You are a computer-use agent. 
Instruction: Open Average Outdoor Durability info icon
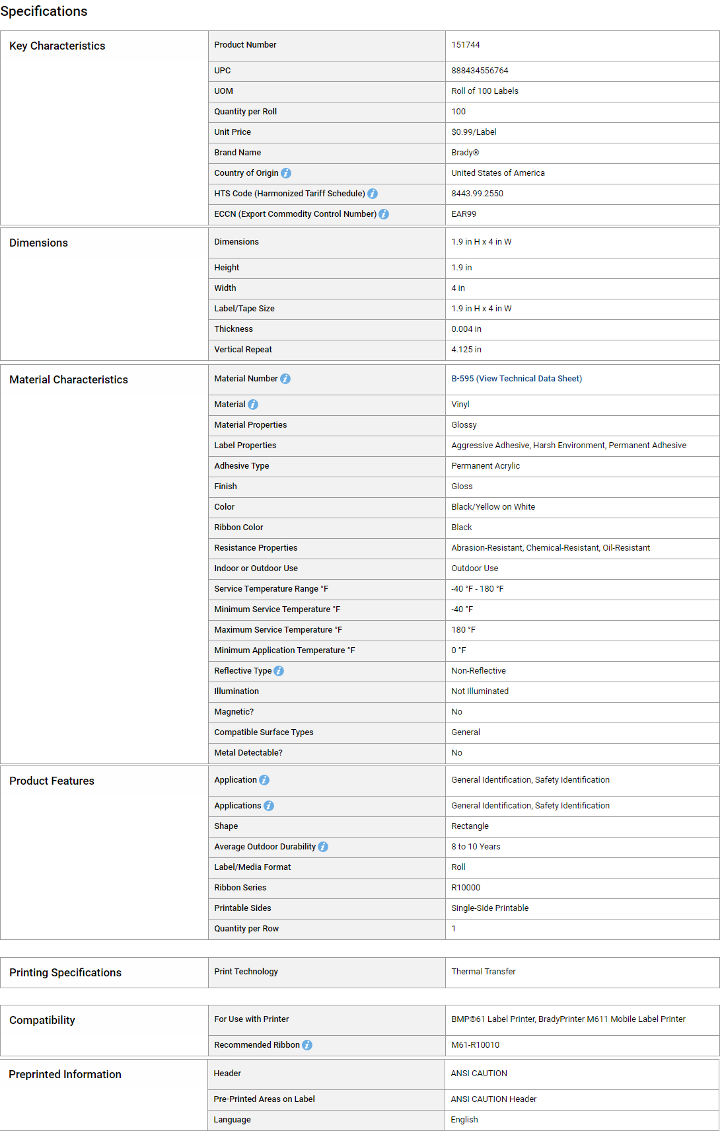[x=323, y=847]
